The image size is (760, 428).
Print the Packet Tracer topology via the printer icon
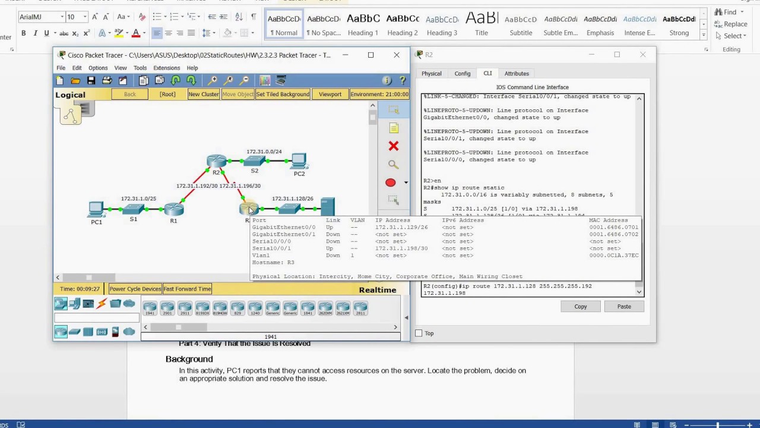(x=107, y=81)
